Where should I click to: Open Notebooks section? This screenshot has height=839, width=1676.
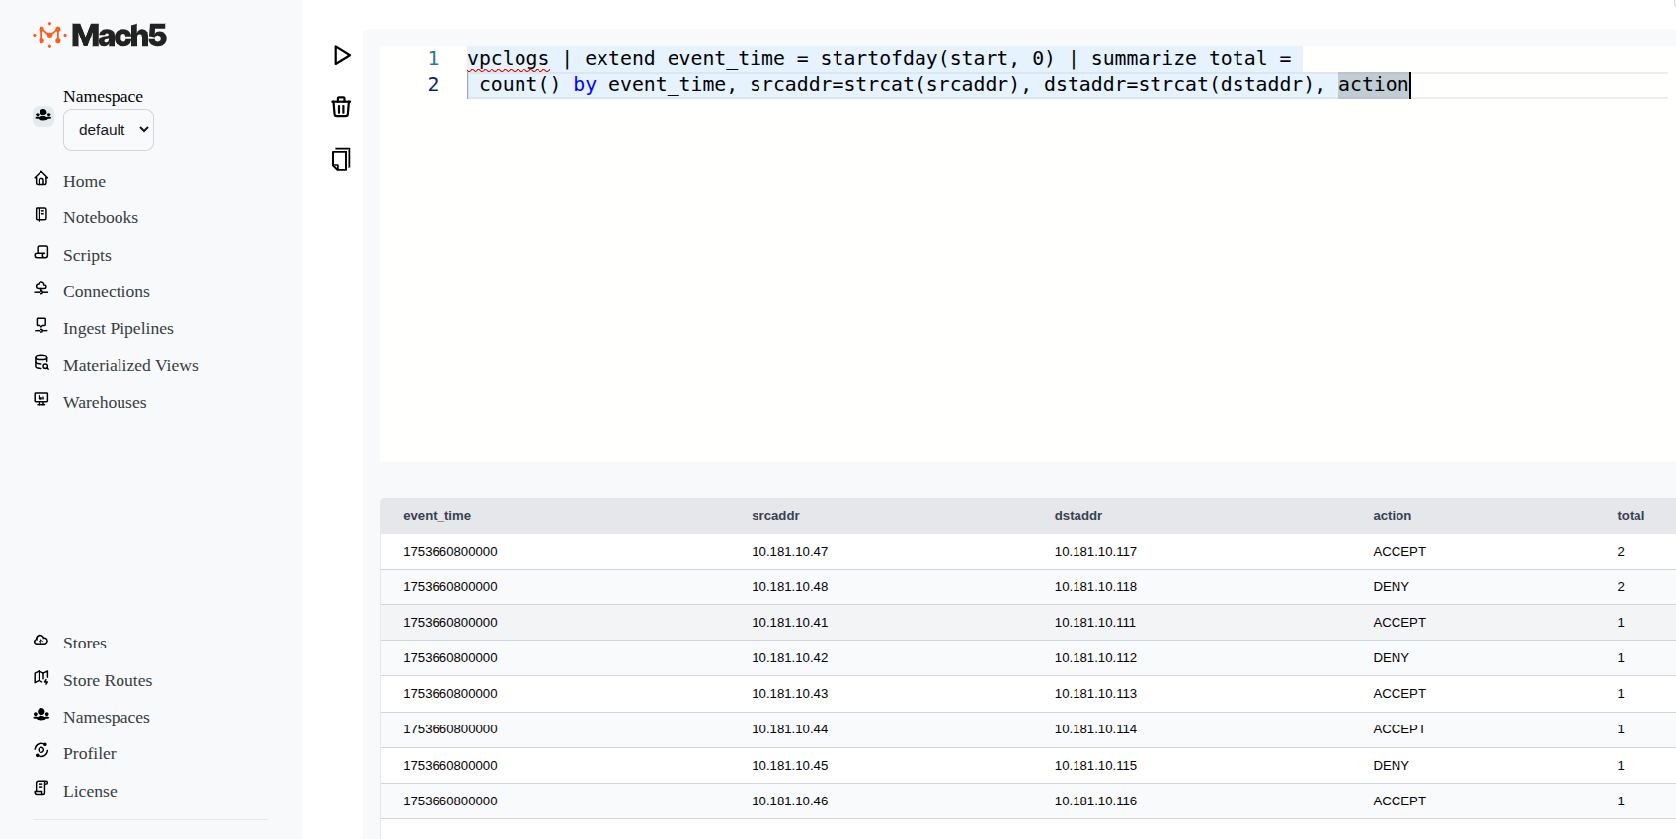[101, 217]
